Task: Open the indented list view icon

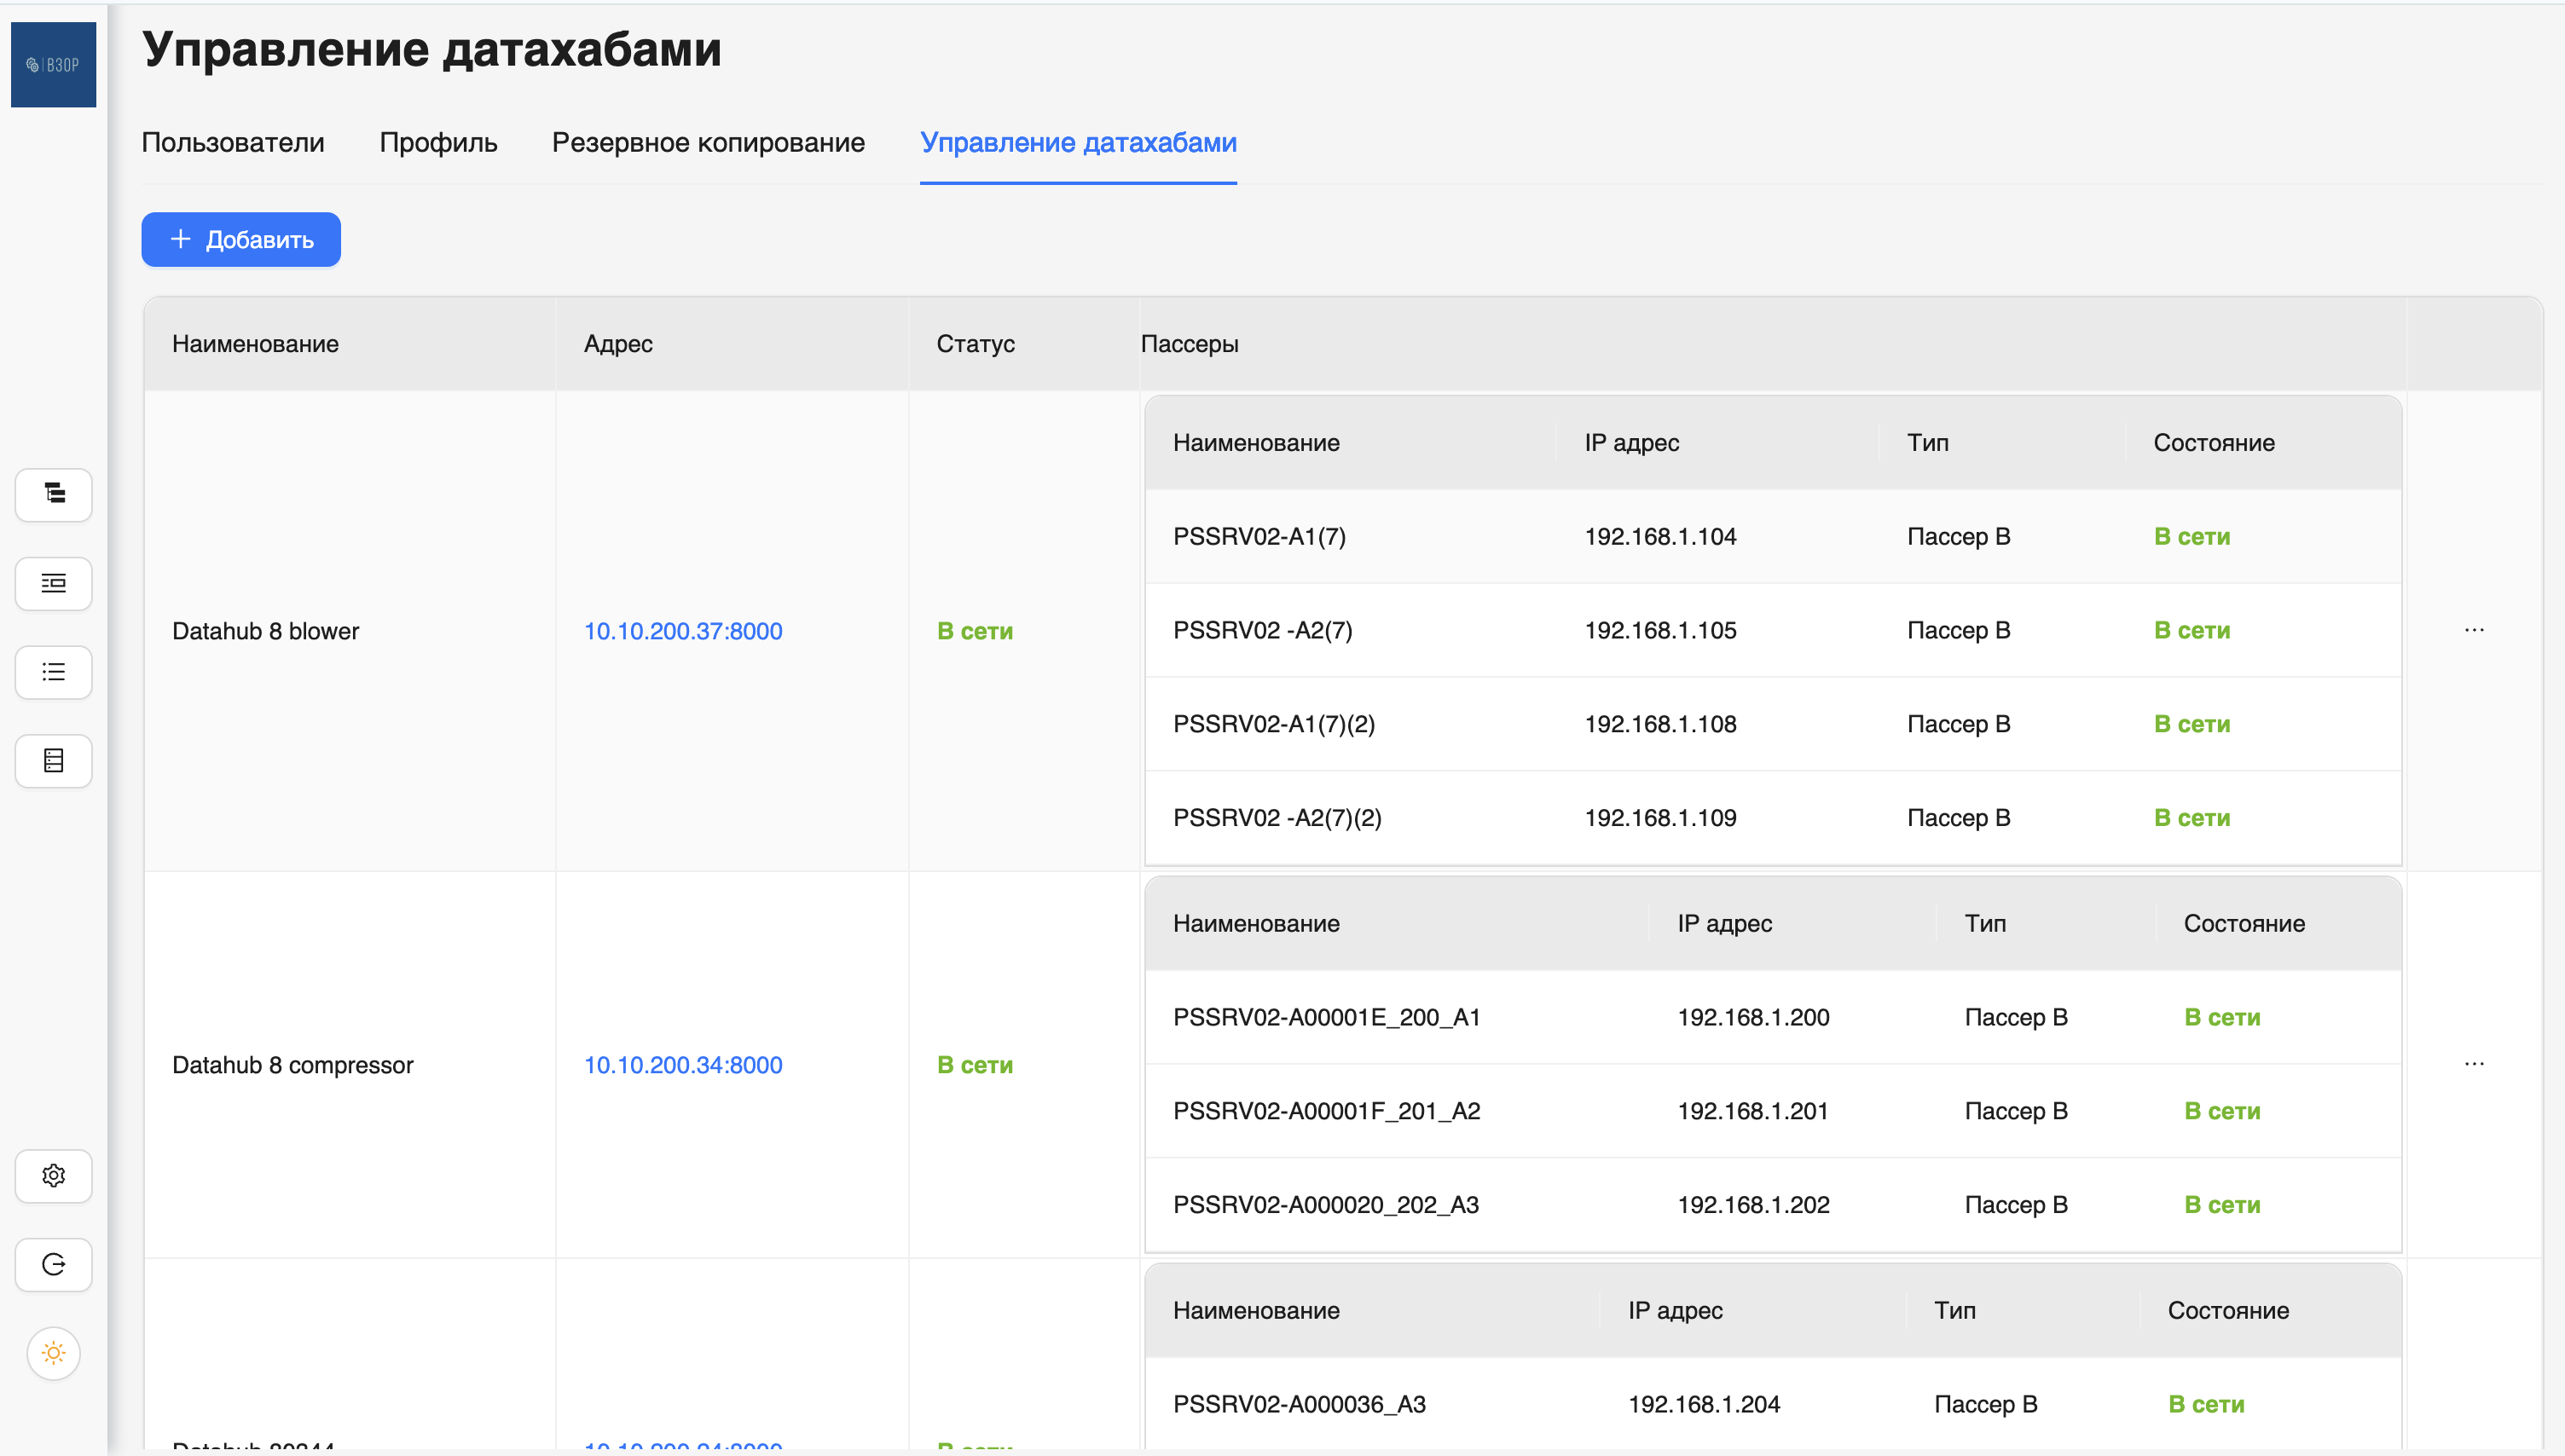Action: coord(54,583)
